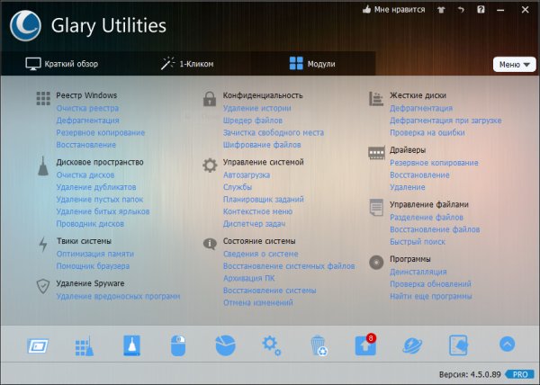This screenshot has width=540, height=385.
Task: Open the Проверка на ошибки link
Action: 427,132
